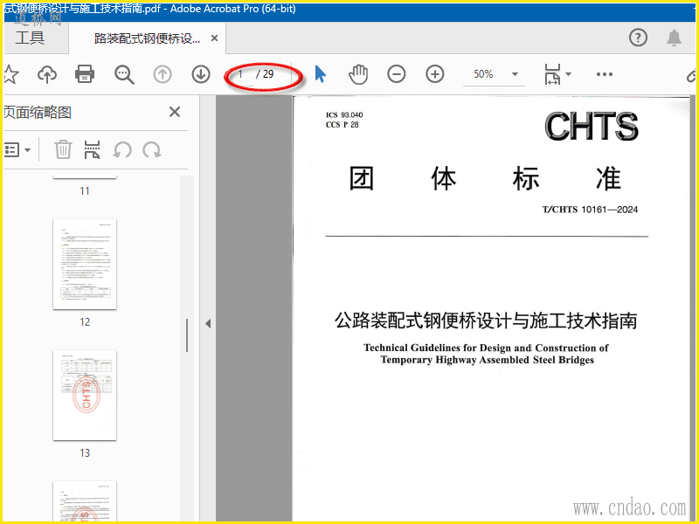The width and height of the screenshot is (699, 524).
Task: Collapse the navigation pane arrow
Action: pyautogui.click(x=208, y=323)
